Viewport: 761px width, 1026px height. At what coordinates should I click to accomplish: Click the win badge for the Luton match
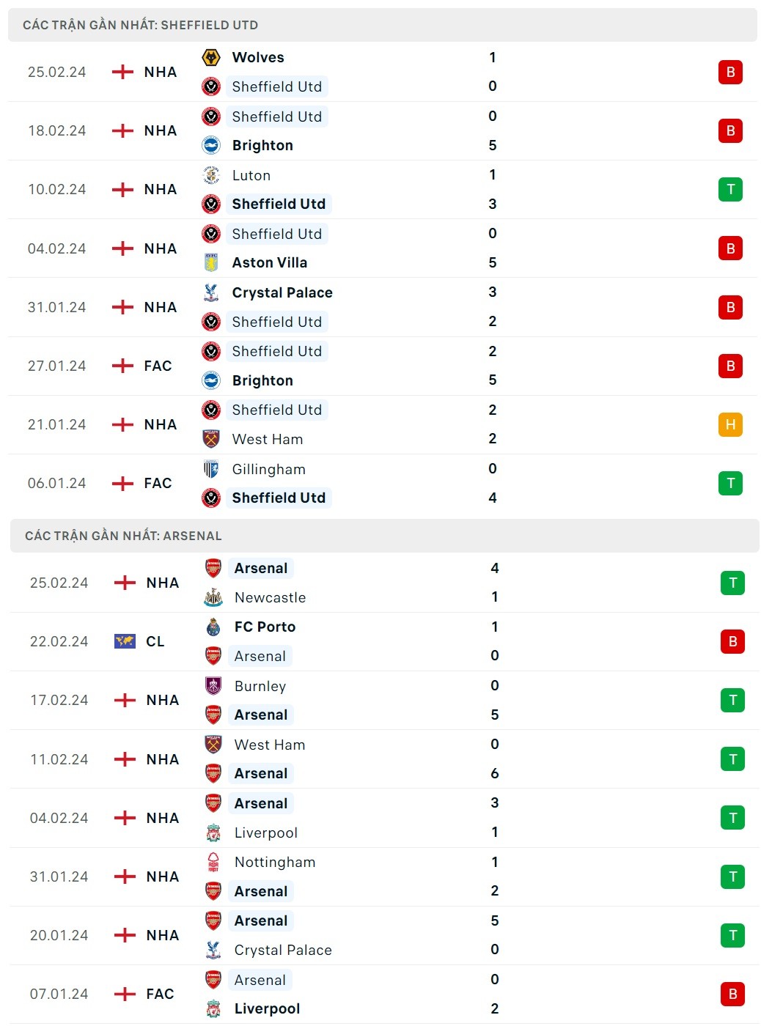[x=730, y=189]
